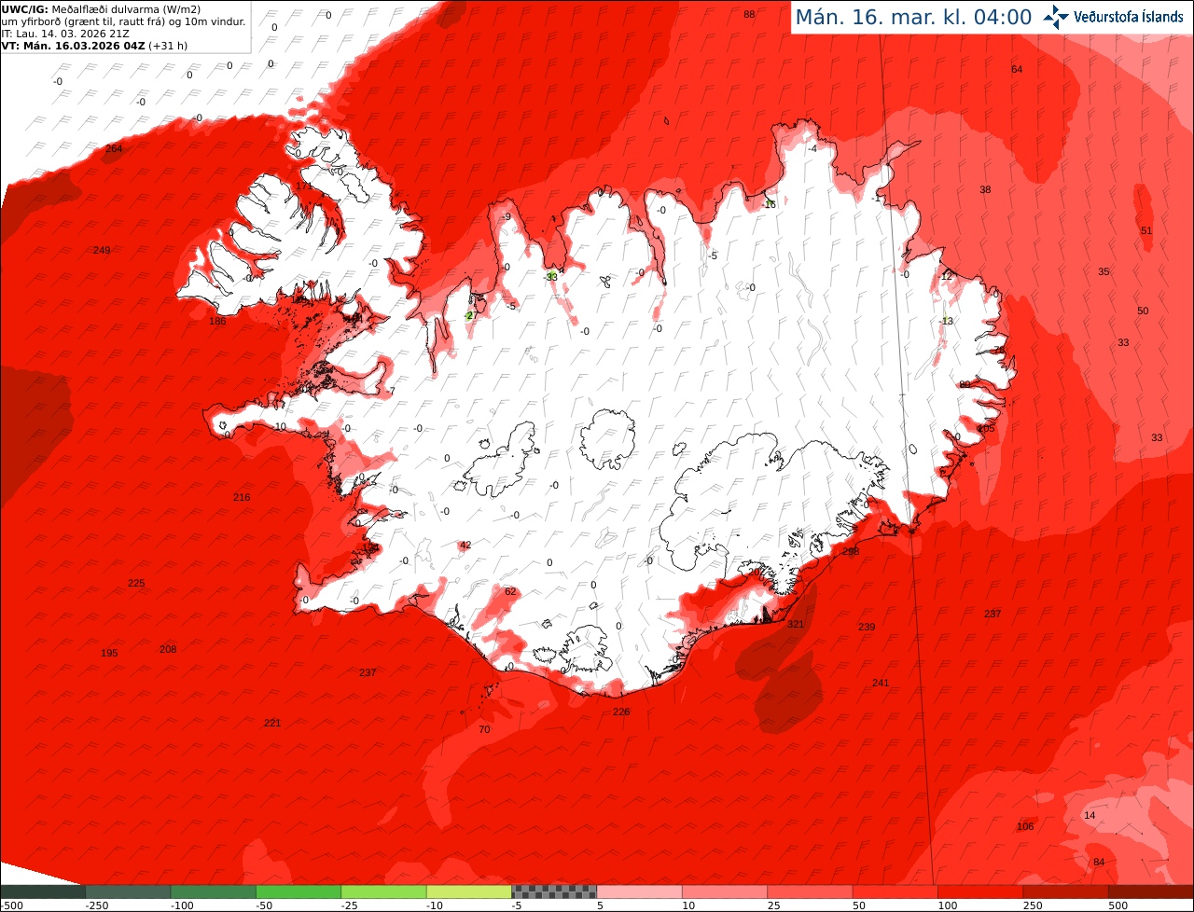Click the 38 flux value on the map
The image size is (1194, 912).
coord(985,190)
